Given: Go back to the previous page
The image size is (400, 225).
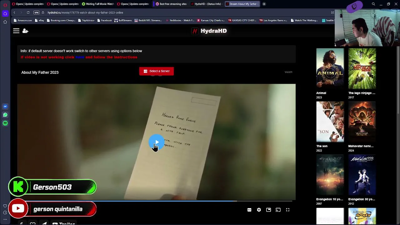Looking at the screenshot, I should [14, 12].
